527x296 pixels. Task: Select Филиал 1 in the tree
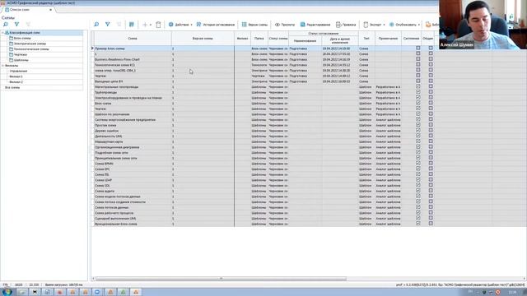[16, 76]
